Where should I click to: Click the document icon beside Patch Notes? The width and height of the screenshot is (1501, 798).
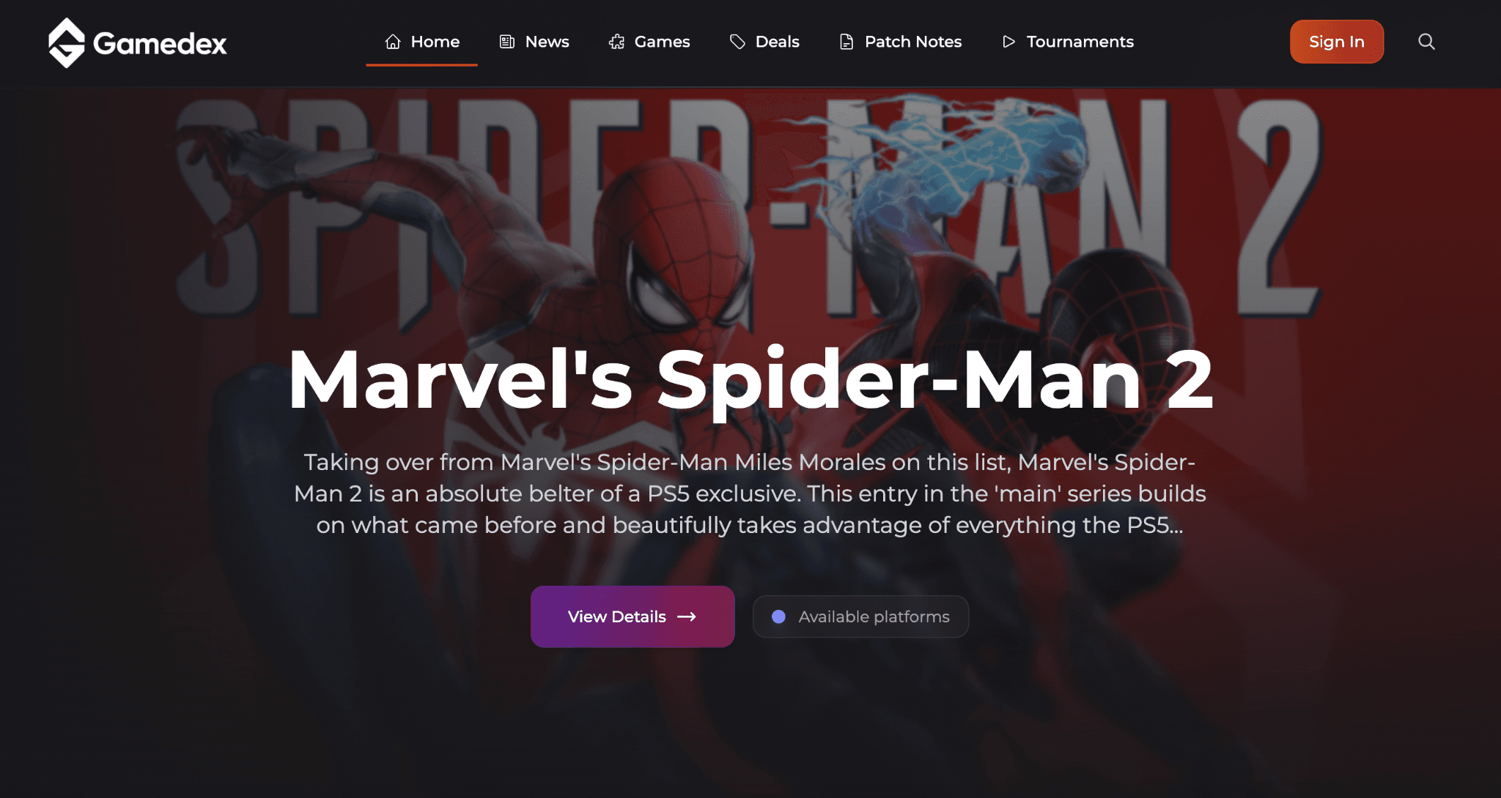point(847,42)
